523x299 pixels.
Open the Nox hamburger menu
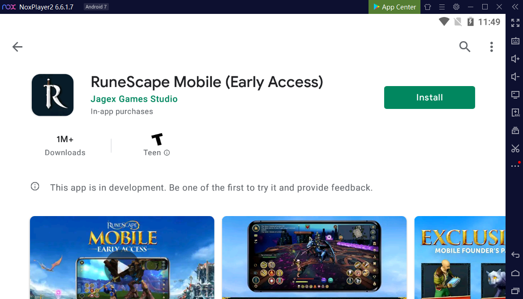(442, 7)
